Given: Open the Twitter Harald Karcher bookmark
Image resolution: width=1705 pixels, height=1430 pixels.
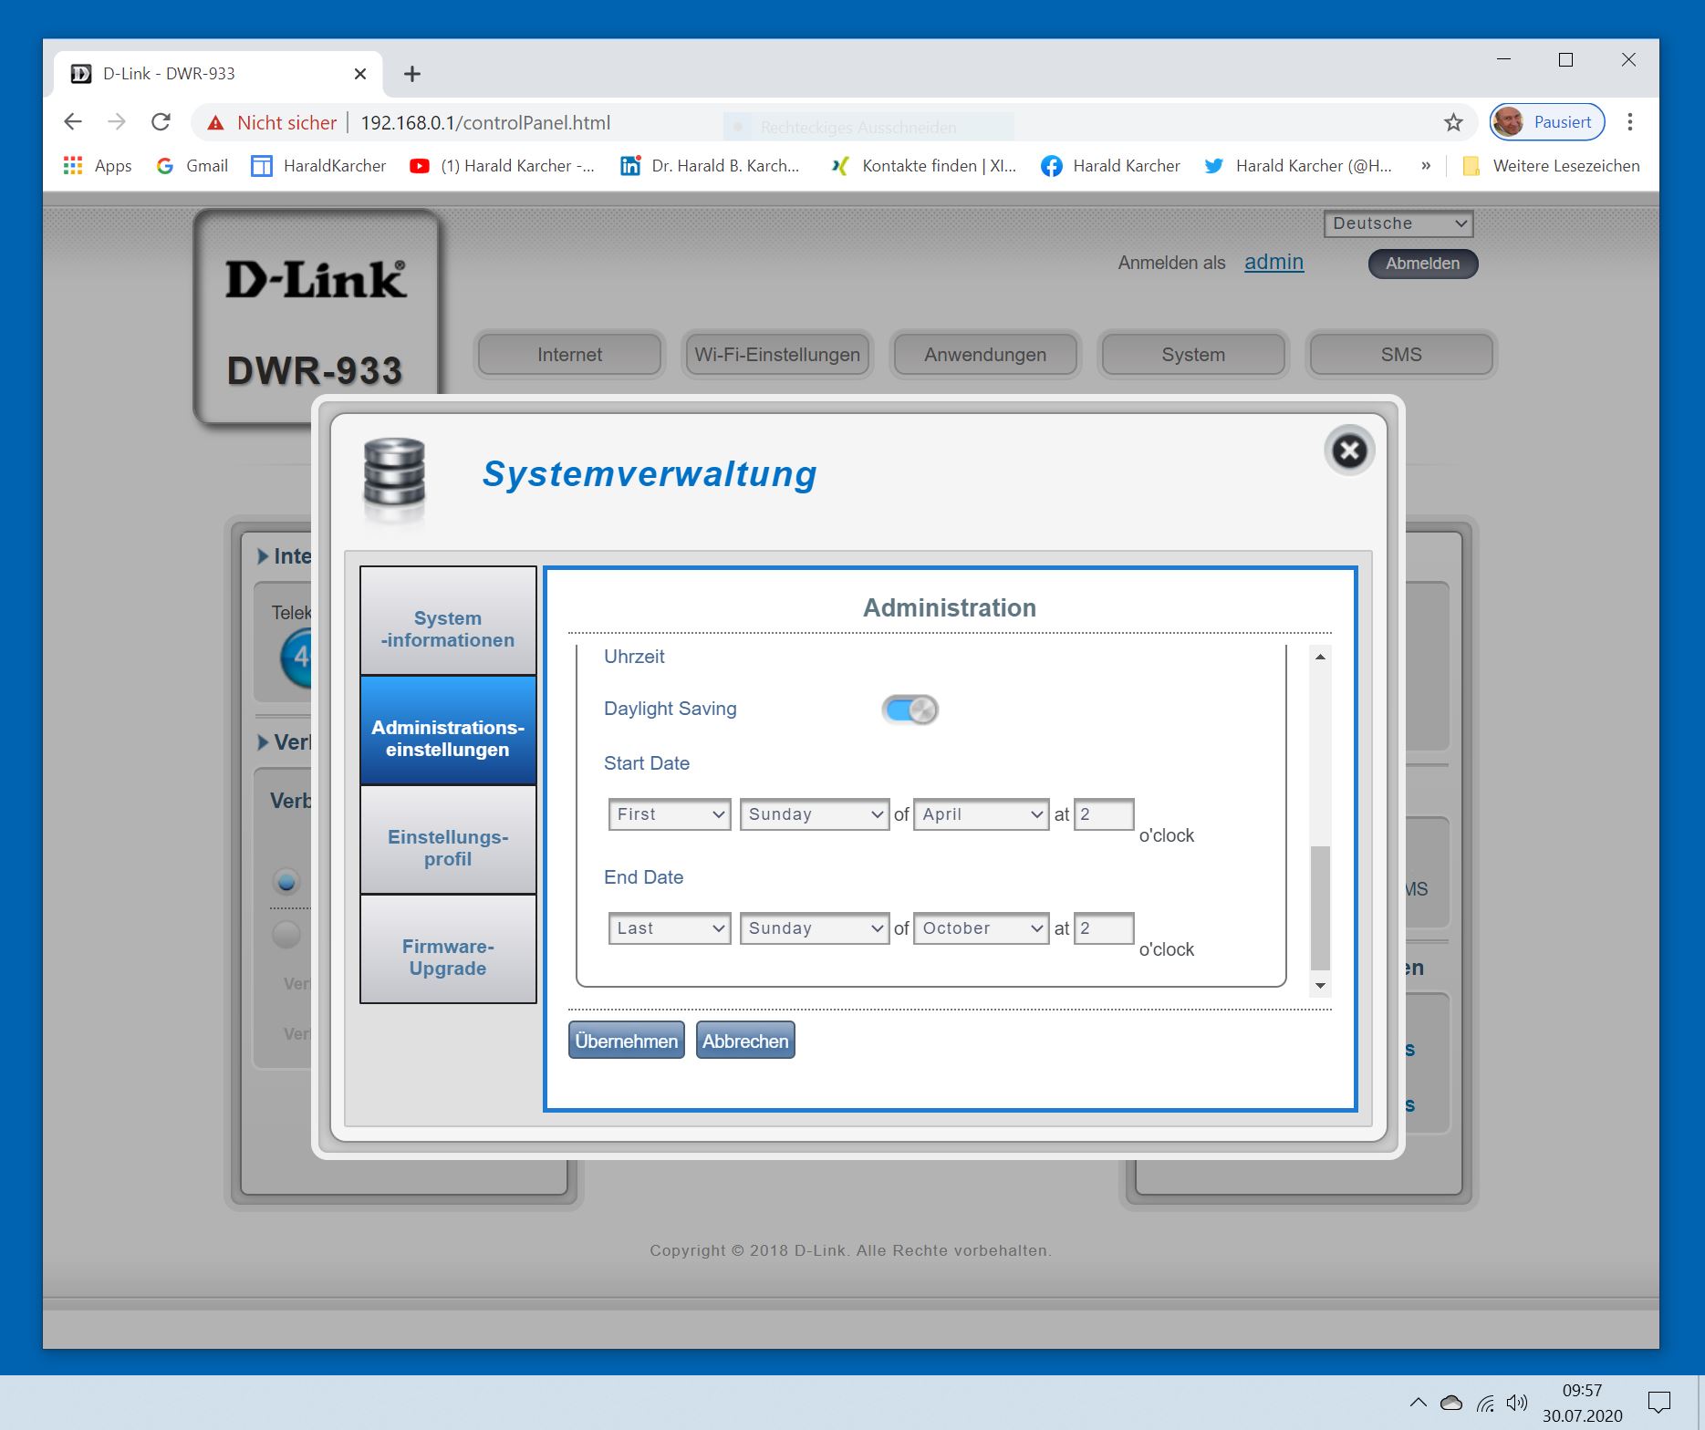Looking at the screenshot, I should click(1298, 166).
